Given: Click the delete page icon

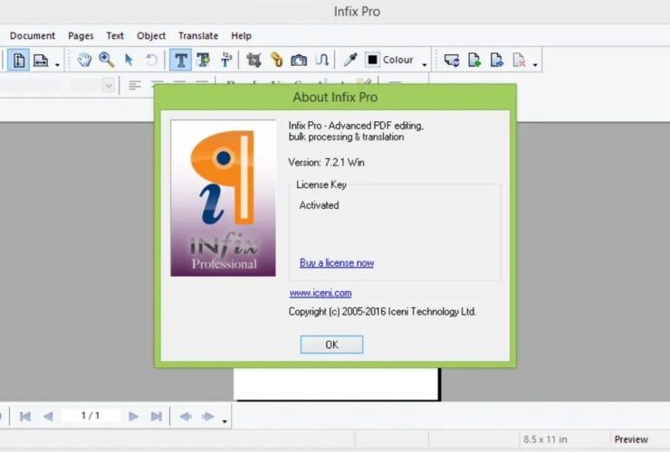Looking at the screenshot, I should click(519, 61).
